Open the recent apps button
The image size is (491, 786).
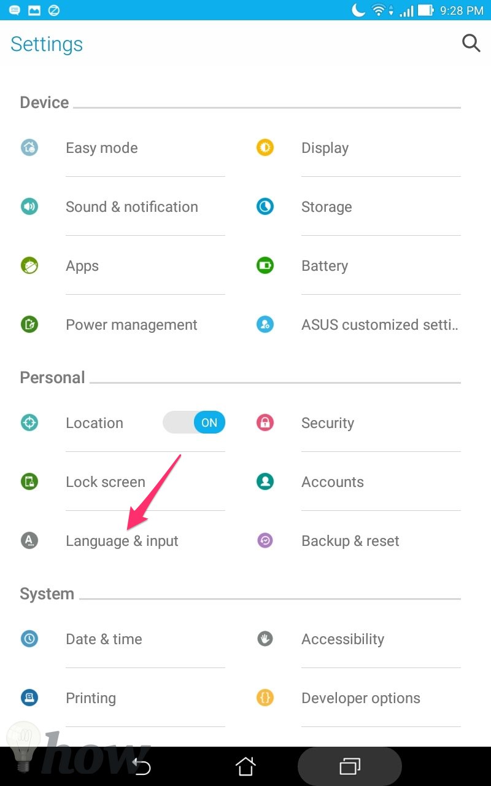click(350, 766)
